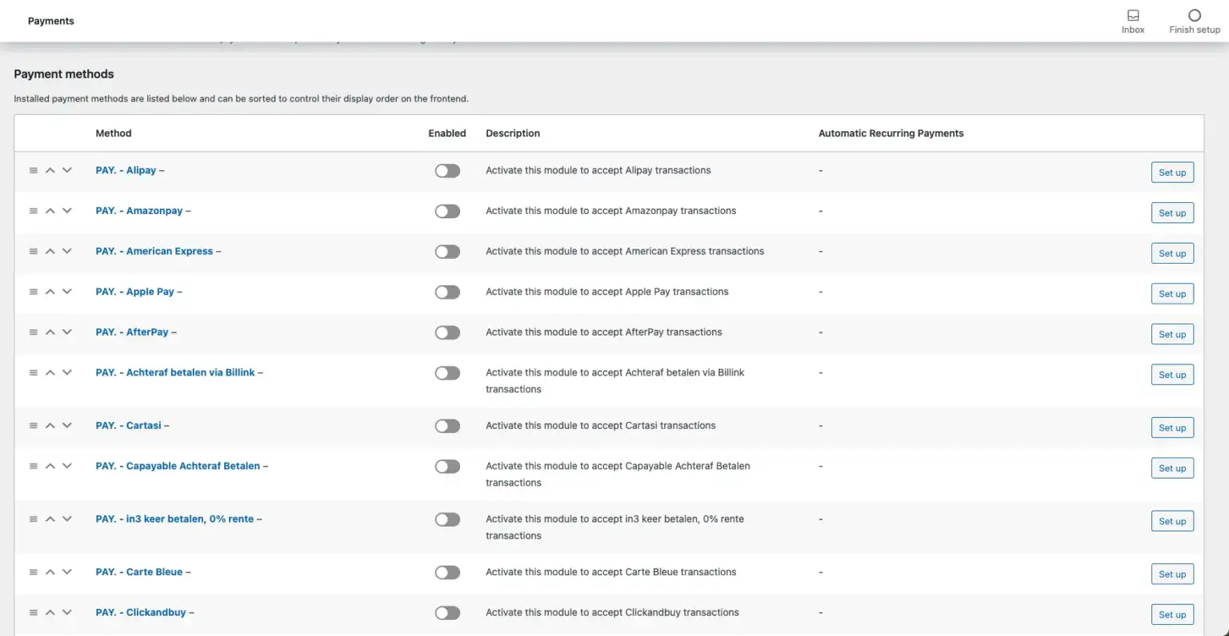Click drag handle on Cartasi row
The height and width of the screenshot is (636, 1229).
(34, 425)
